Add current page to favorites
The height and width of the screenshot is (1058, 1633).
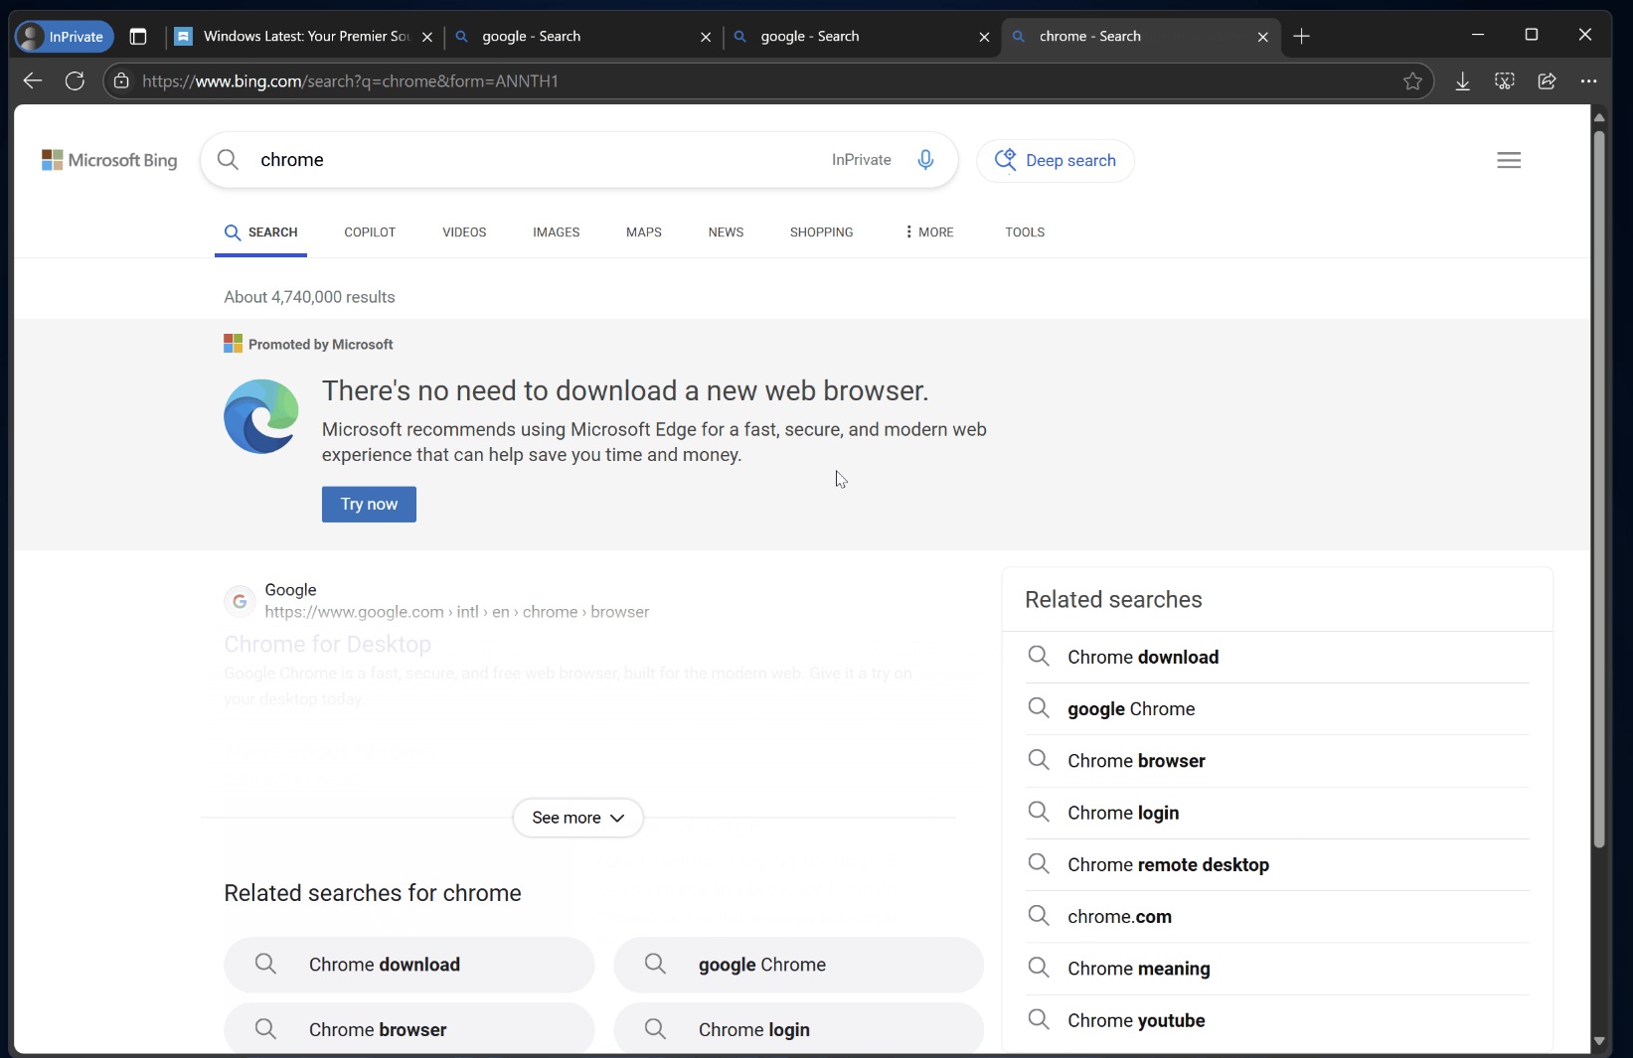(x=1413, y=80)
